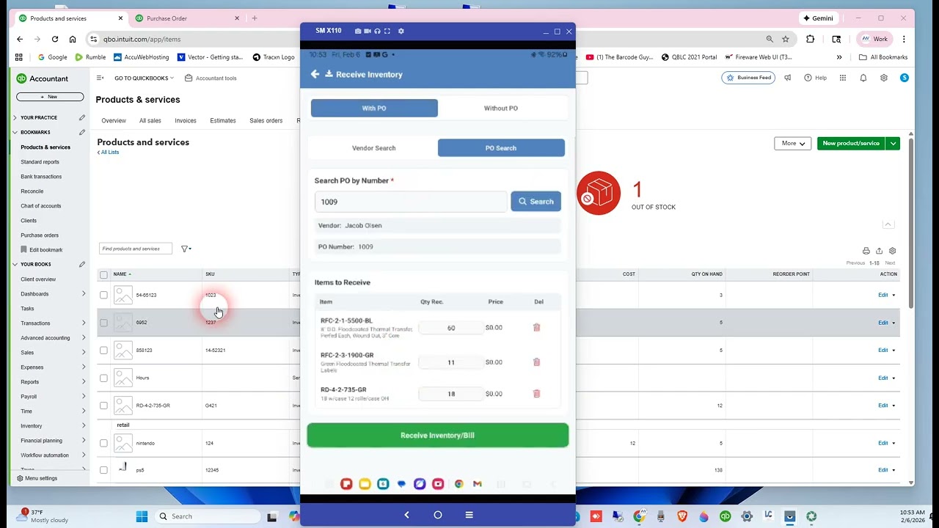Image resolution: width=939 pixels, height=528 pixels.
Task: Follow the All Lists link
Action: pos(109,153)
